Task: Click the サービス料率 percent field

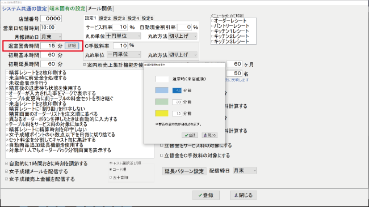Action: 120,27
